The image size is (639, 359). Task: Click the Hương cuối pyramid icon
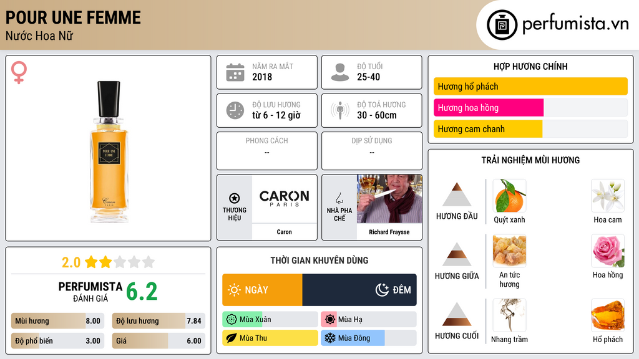[x=457, y=314]
